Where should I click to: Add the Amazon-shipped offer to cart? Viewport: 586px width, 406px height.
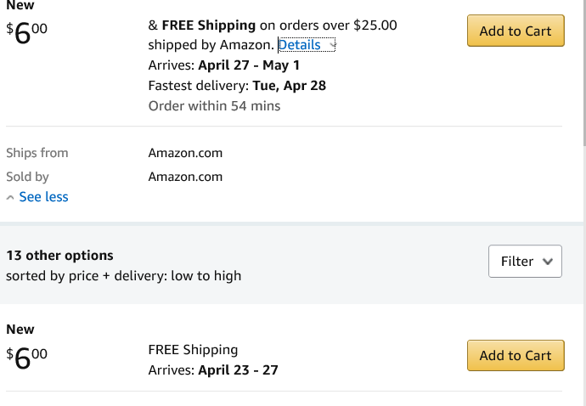click(x=515, y=31)
